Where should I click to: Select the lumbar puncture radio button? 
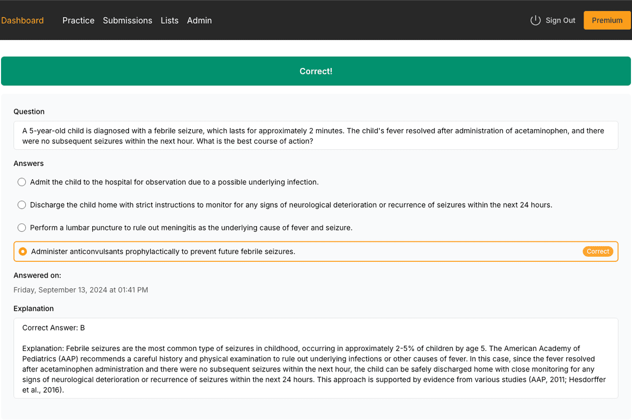coord(22,228)
